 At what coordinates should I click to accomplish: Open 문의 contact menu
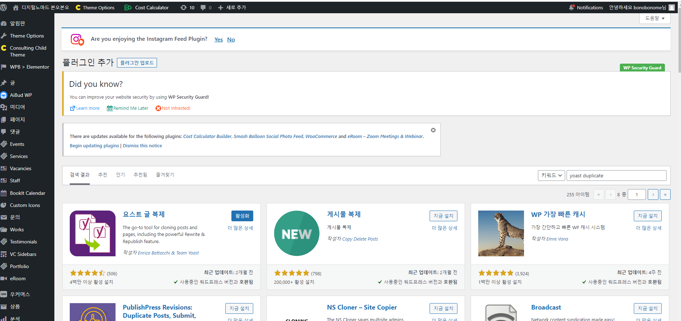tap(15, 217)
